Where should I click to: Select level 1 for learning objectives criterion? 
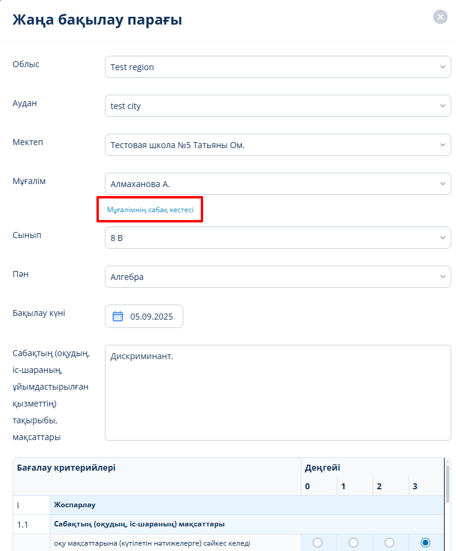coord(354,543)
